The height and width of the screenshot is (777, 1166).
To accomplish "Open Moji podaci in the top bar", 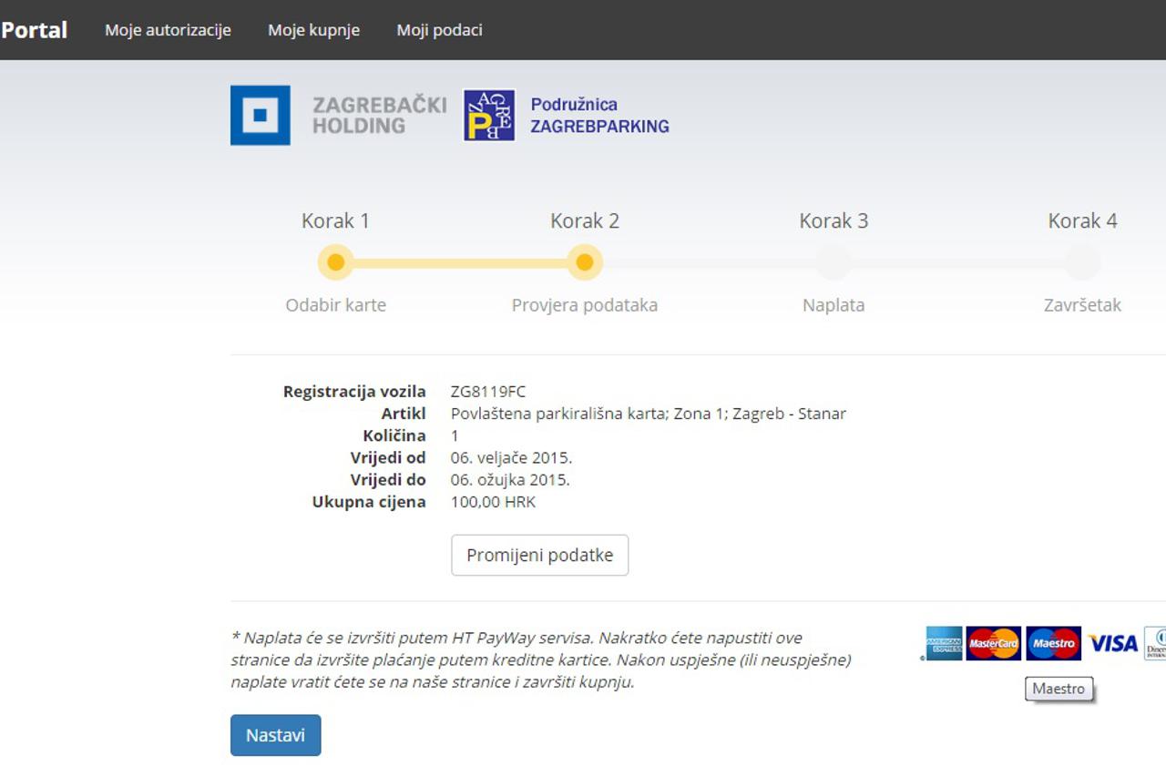I will click(x=439, y=30).
